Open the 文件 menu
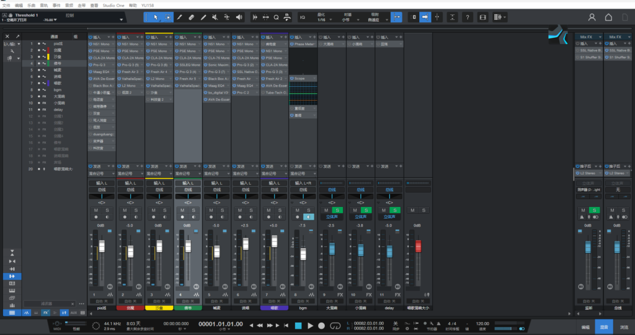The image size is (635, 335). pos(6,4)
